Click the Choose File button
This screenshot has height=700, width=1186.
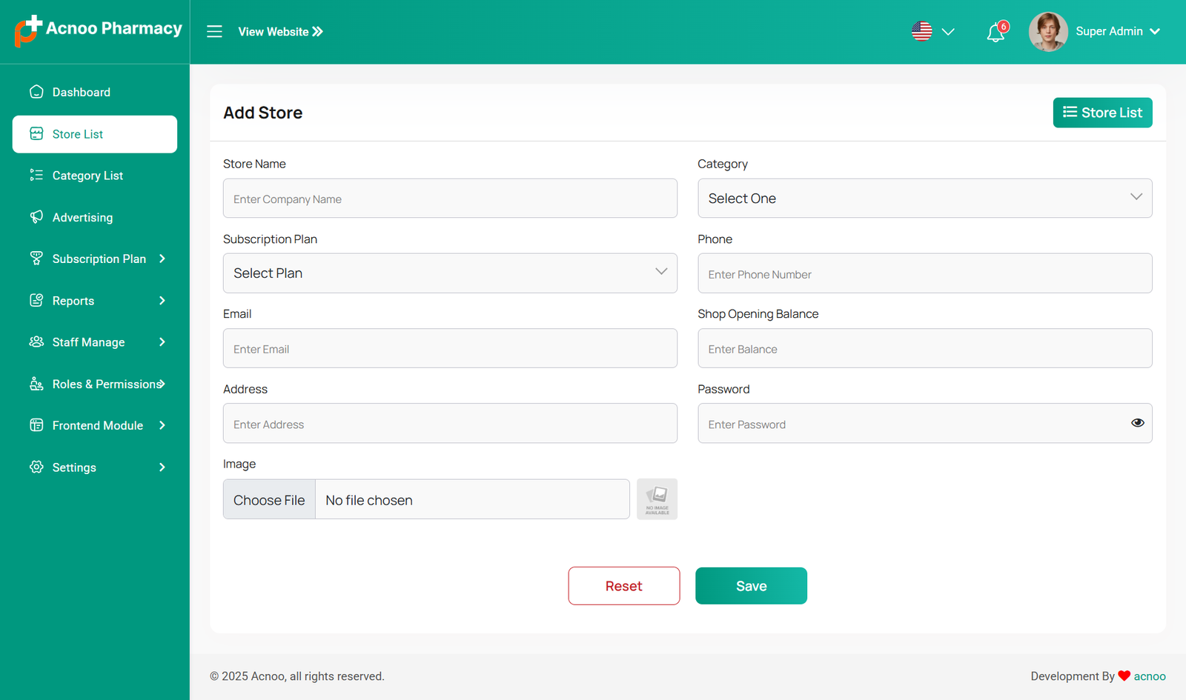pyautogui.click(x=269, y=500)
